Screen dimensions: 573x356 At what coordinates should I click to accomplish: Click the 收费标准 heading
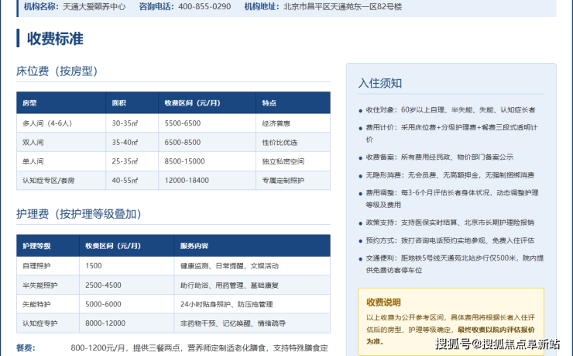55,39
